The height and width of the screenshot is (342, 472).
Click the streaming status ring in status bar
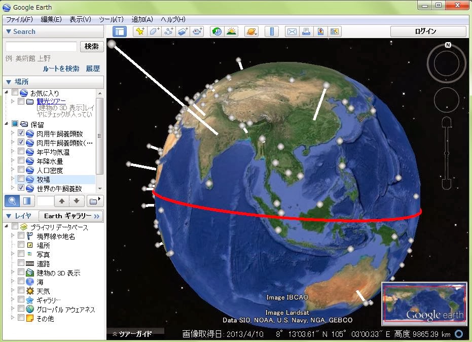click(x=459, y=334)
